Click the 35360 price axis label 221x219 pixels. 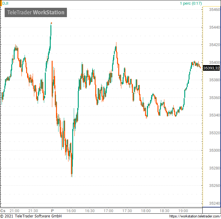pos(214,98)
